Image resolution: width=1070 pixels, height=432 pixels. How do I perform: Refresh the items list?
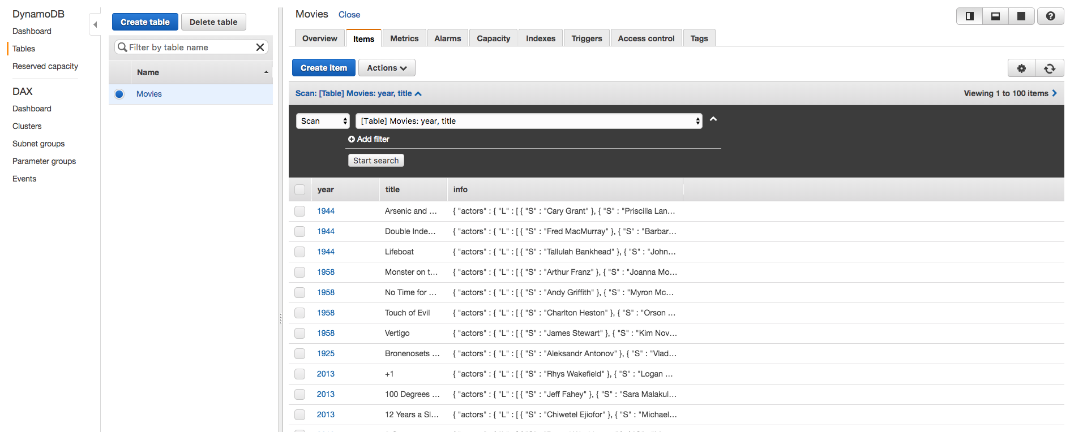1050,68
